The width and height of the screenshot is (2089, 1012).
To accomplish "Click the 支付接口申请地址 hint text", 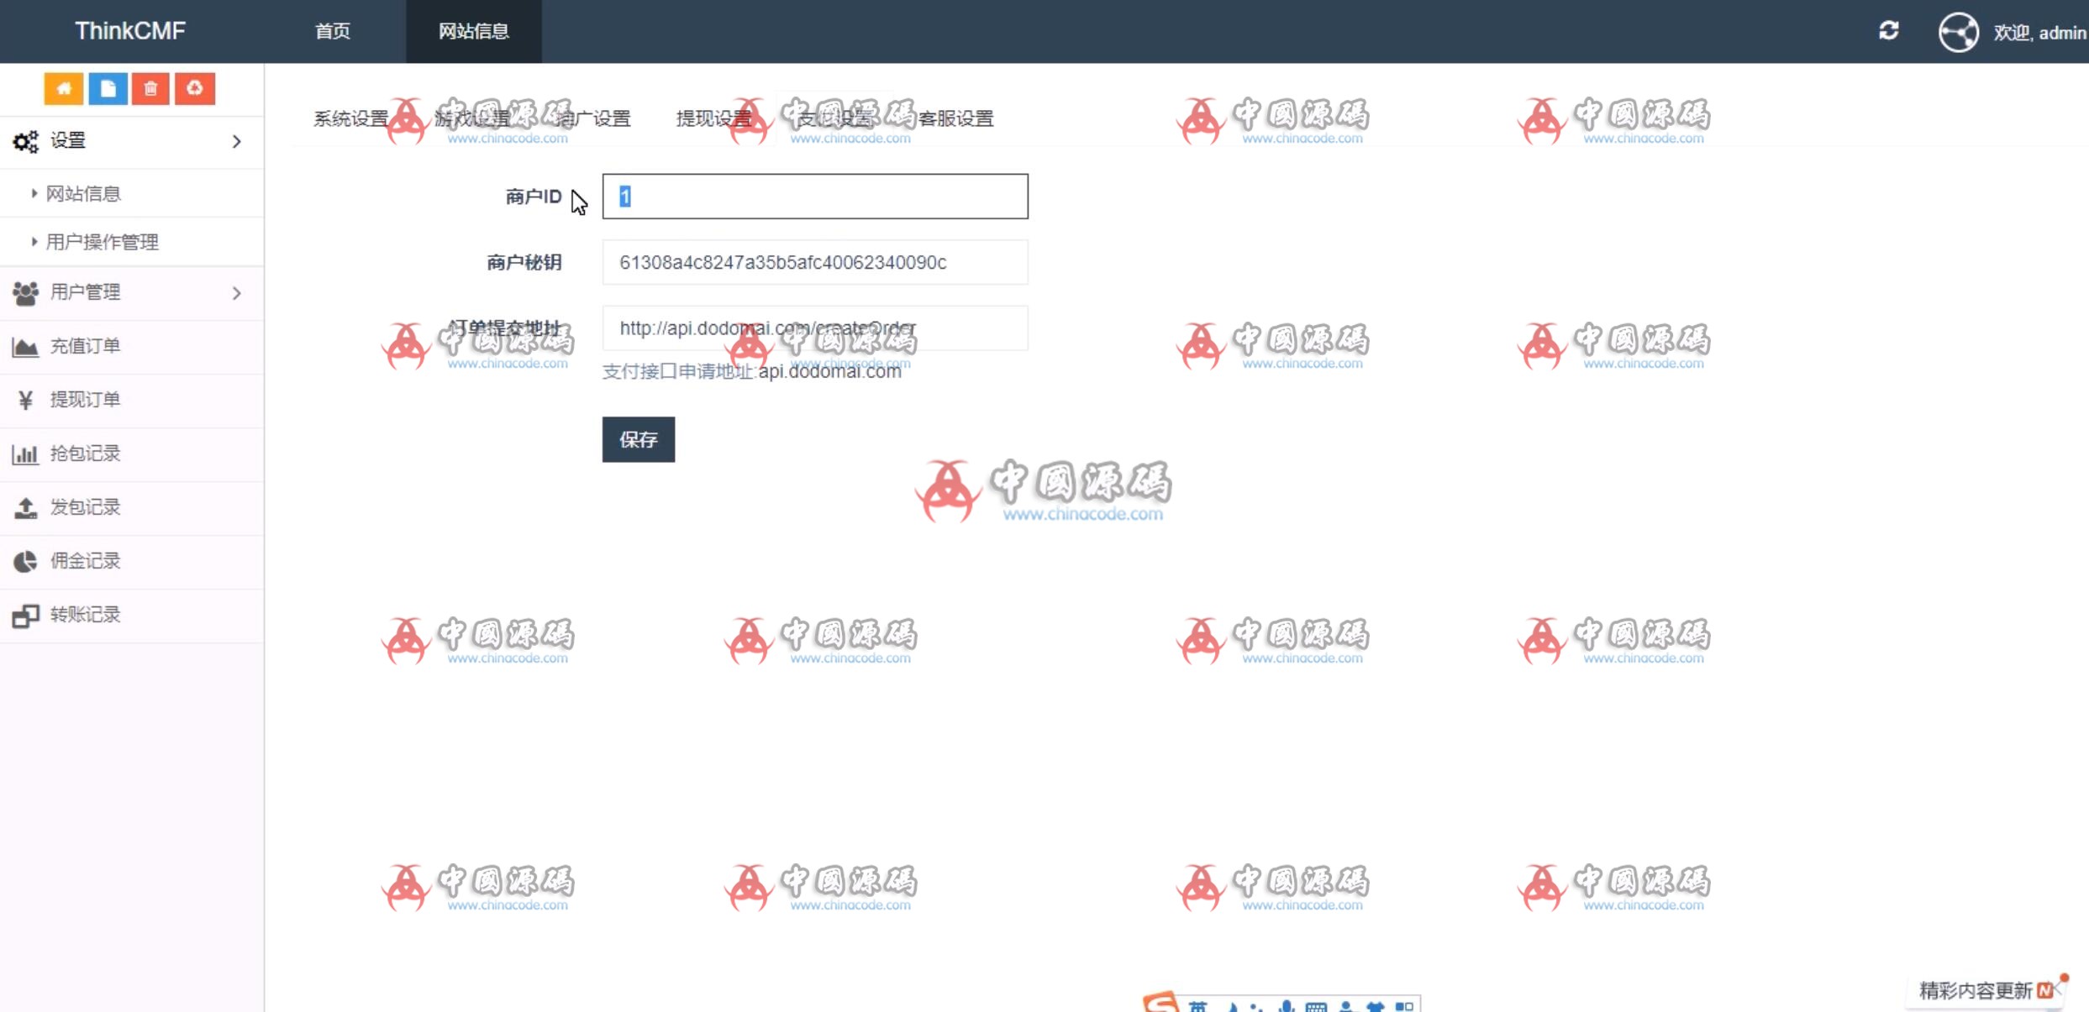I will point(752,371).
